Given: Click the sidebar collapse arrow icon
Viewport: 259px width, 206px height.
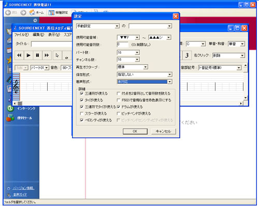Looking at the screenshot, I should (35, 21).
